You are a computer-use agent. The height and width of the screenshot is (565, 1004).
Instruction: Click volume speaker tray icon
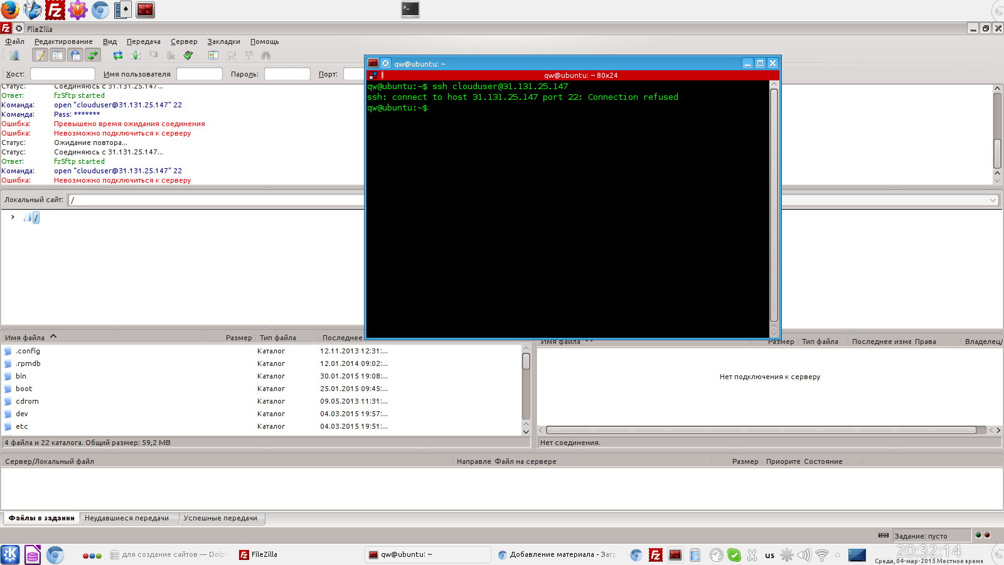coord(804,555)
